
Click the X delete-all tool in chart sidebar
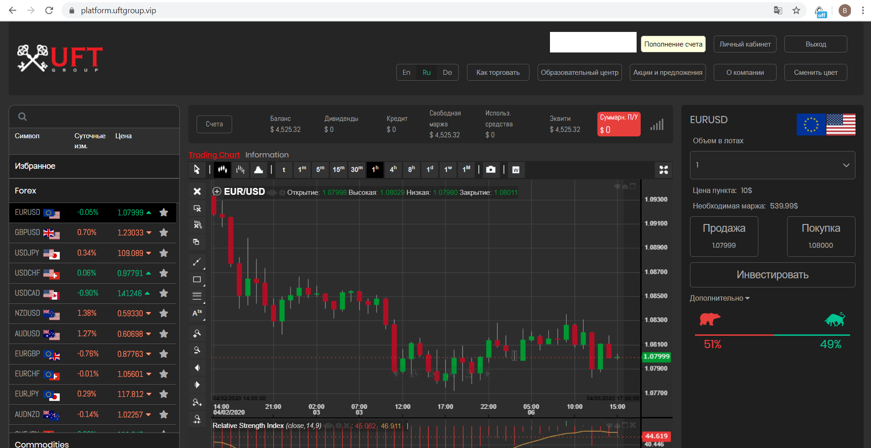point(197,191)
